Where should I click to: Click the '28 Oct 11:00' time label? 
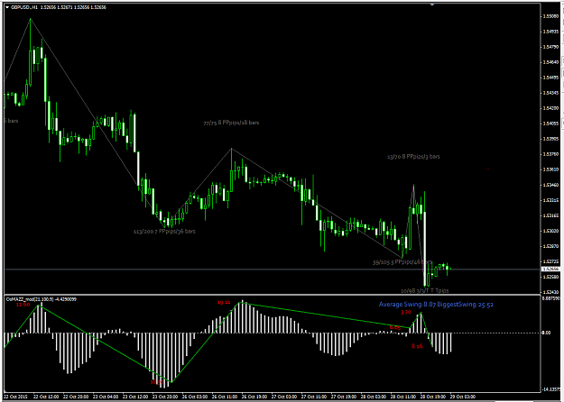coord(404,397)
